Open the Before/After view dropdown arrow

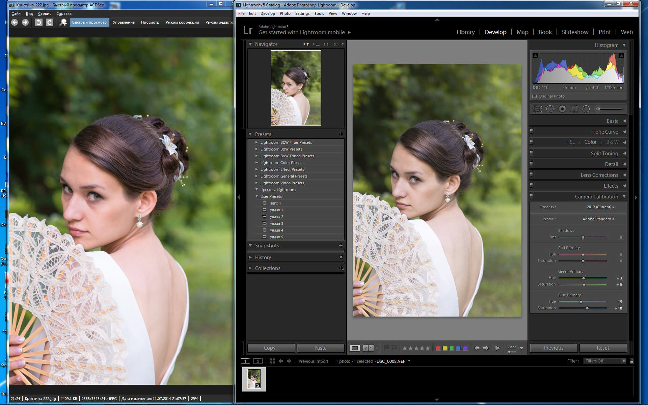(x=377, y=348)
